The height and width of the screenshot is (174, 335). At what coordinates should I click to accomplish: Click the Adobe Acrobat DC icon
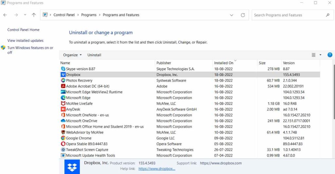(x=63, y=86)
